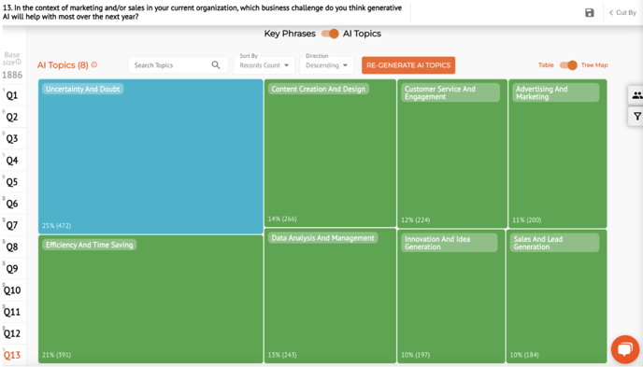Go to question Q3
The image size is (643, 367).
pos(12,139)
